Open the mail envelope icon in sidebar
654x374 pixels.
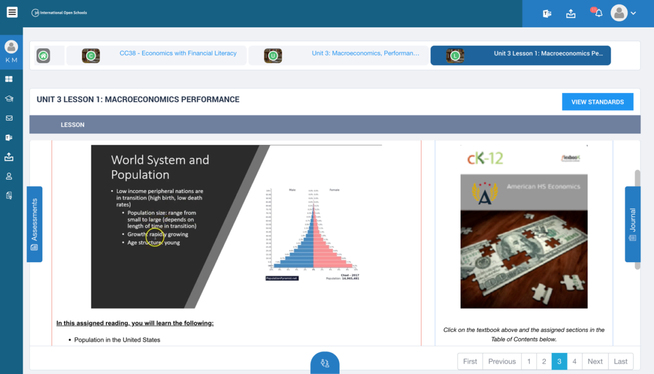tap(9, 118)
